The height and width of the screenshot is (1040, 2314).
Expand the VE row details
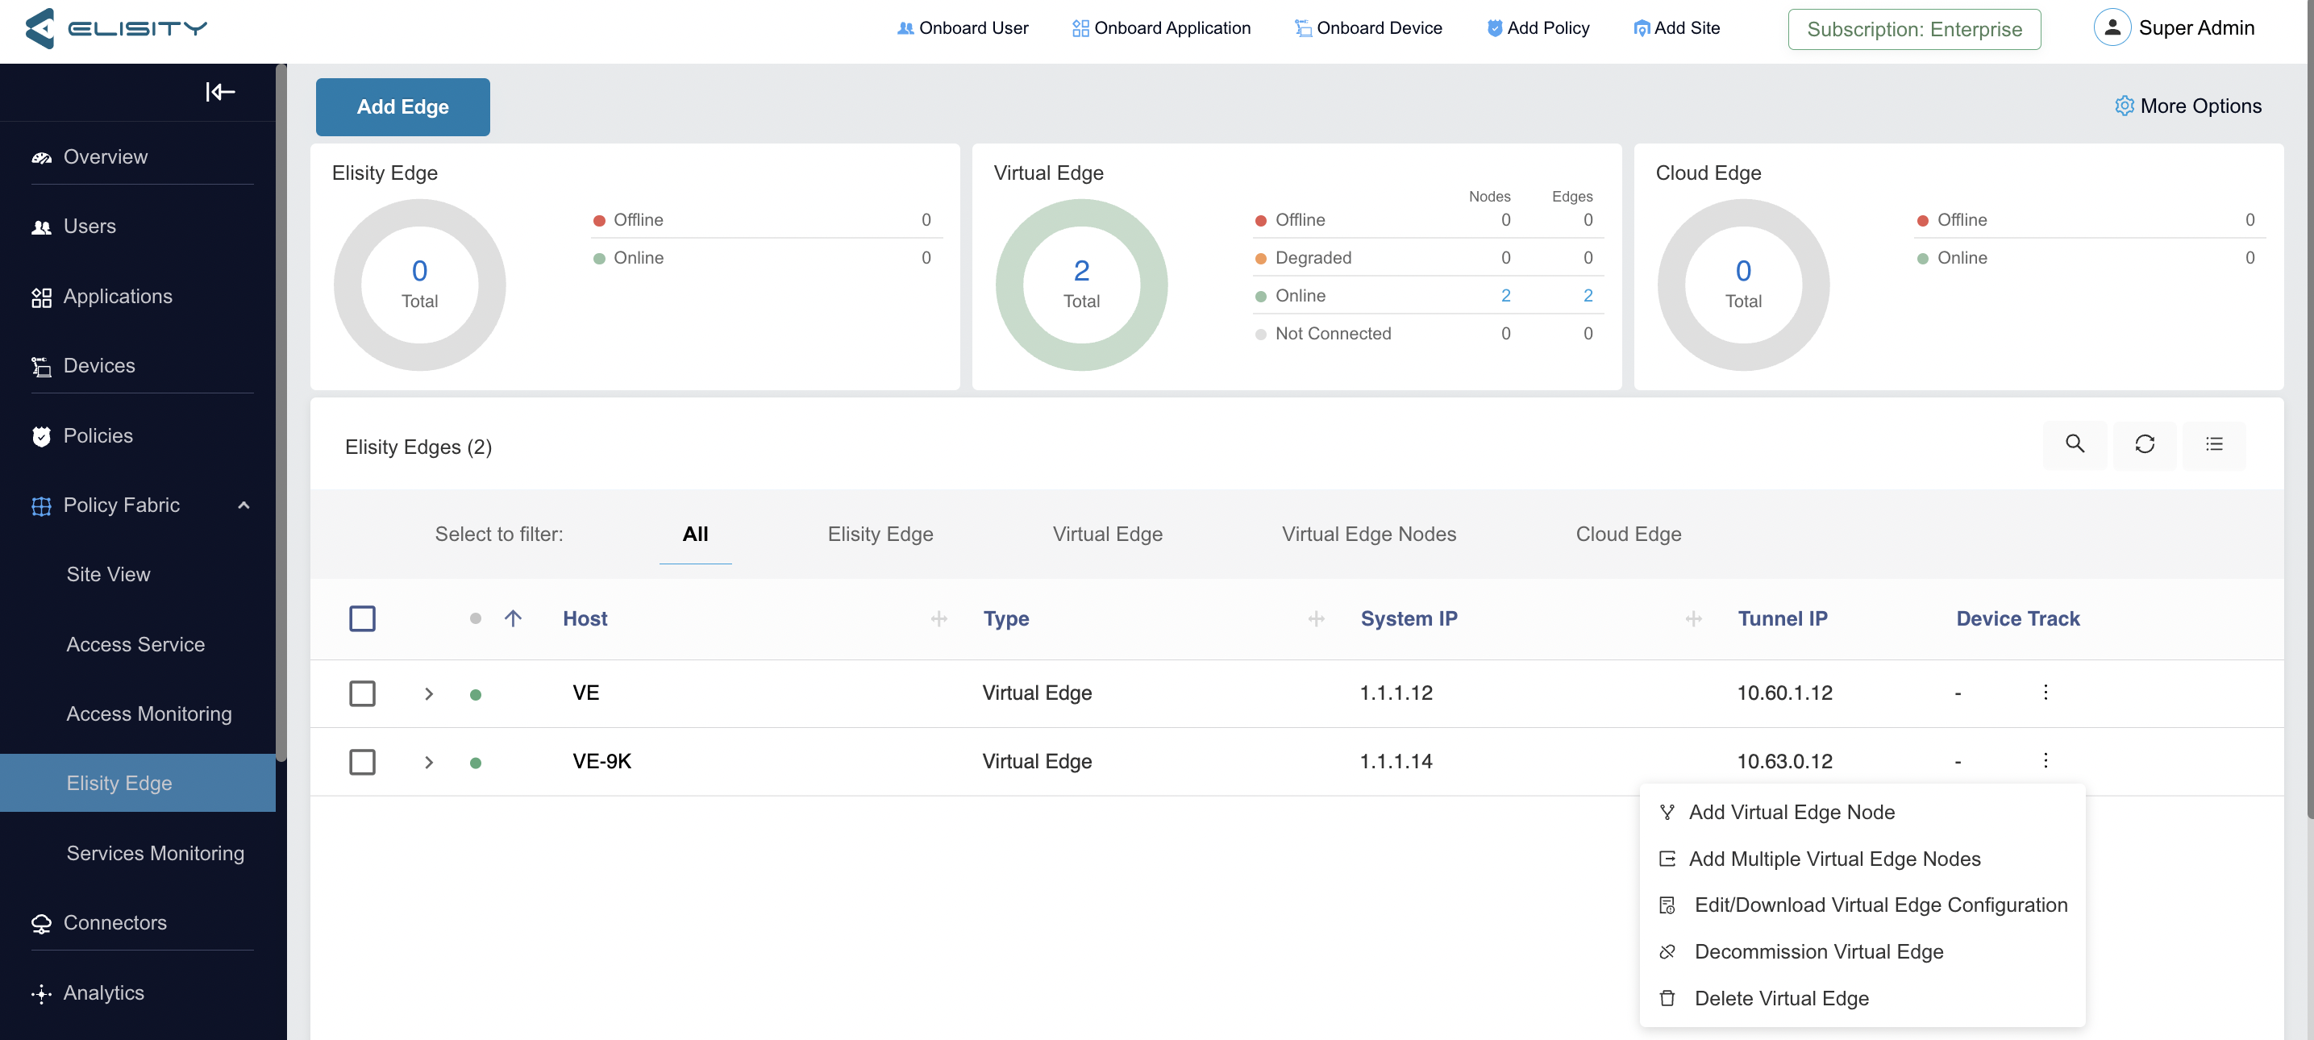point(430,694)
